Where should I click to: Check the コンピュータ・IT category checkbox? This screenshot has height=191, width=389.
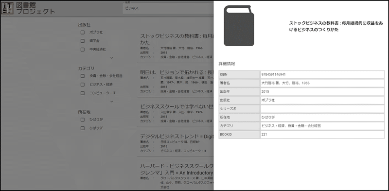click(83, 93)
